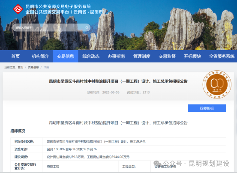Open the 管理制度 navigation tab
Viewport: 237px width, 173px height.
tap(141, 56)
